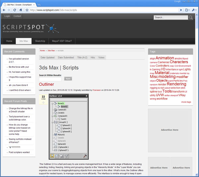Open 'Be the force with you!' comment
Image resolution: width=199 pixels, height=177 pixels.
19,67
